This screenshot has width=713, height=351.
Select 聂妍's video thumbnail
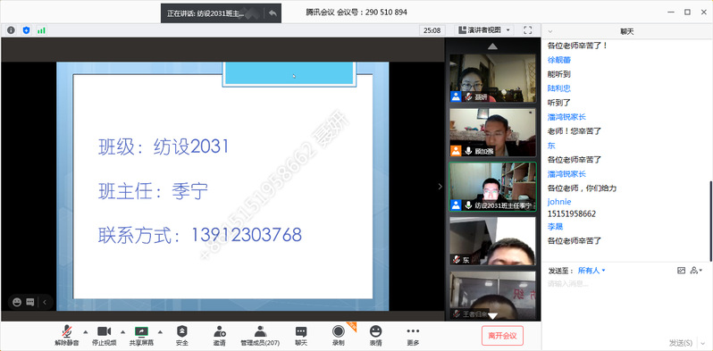click(493, 79)
